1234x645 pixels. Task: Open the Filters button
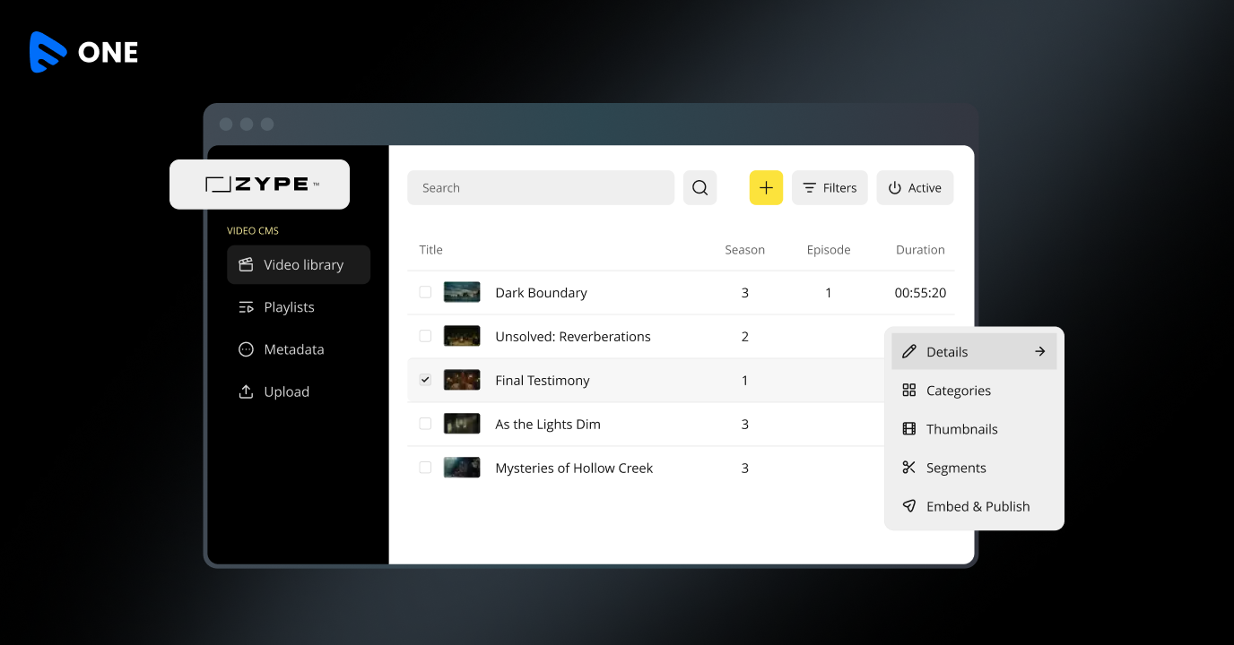[x=830, y=188]
